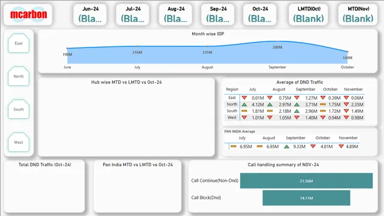Select the South September value 2.96M

pos(311,111)
